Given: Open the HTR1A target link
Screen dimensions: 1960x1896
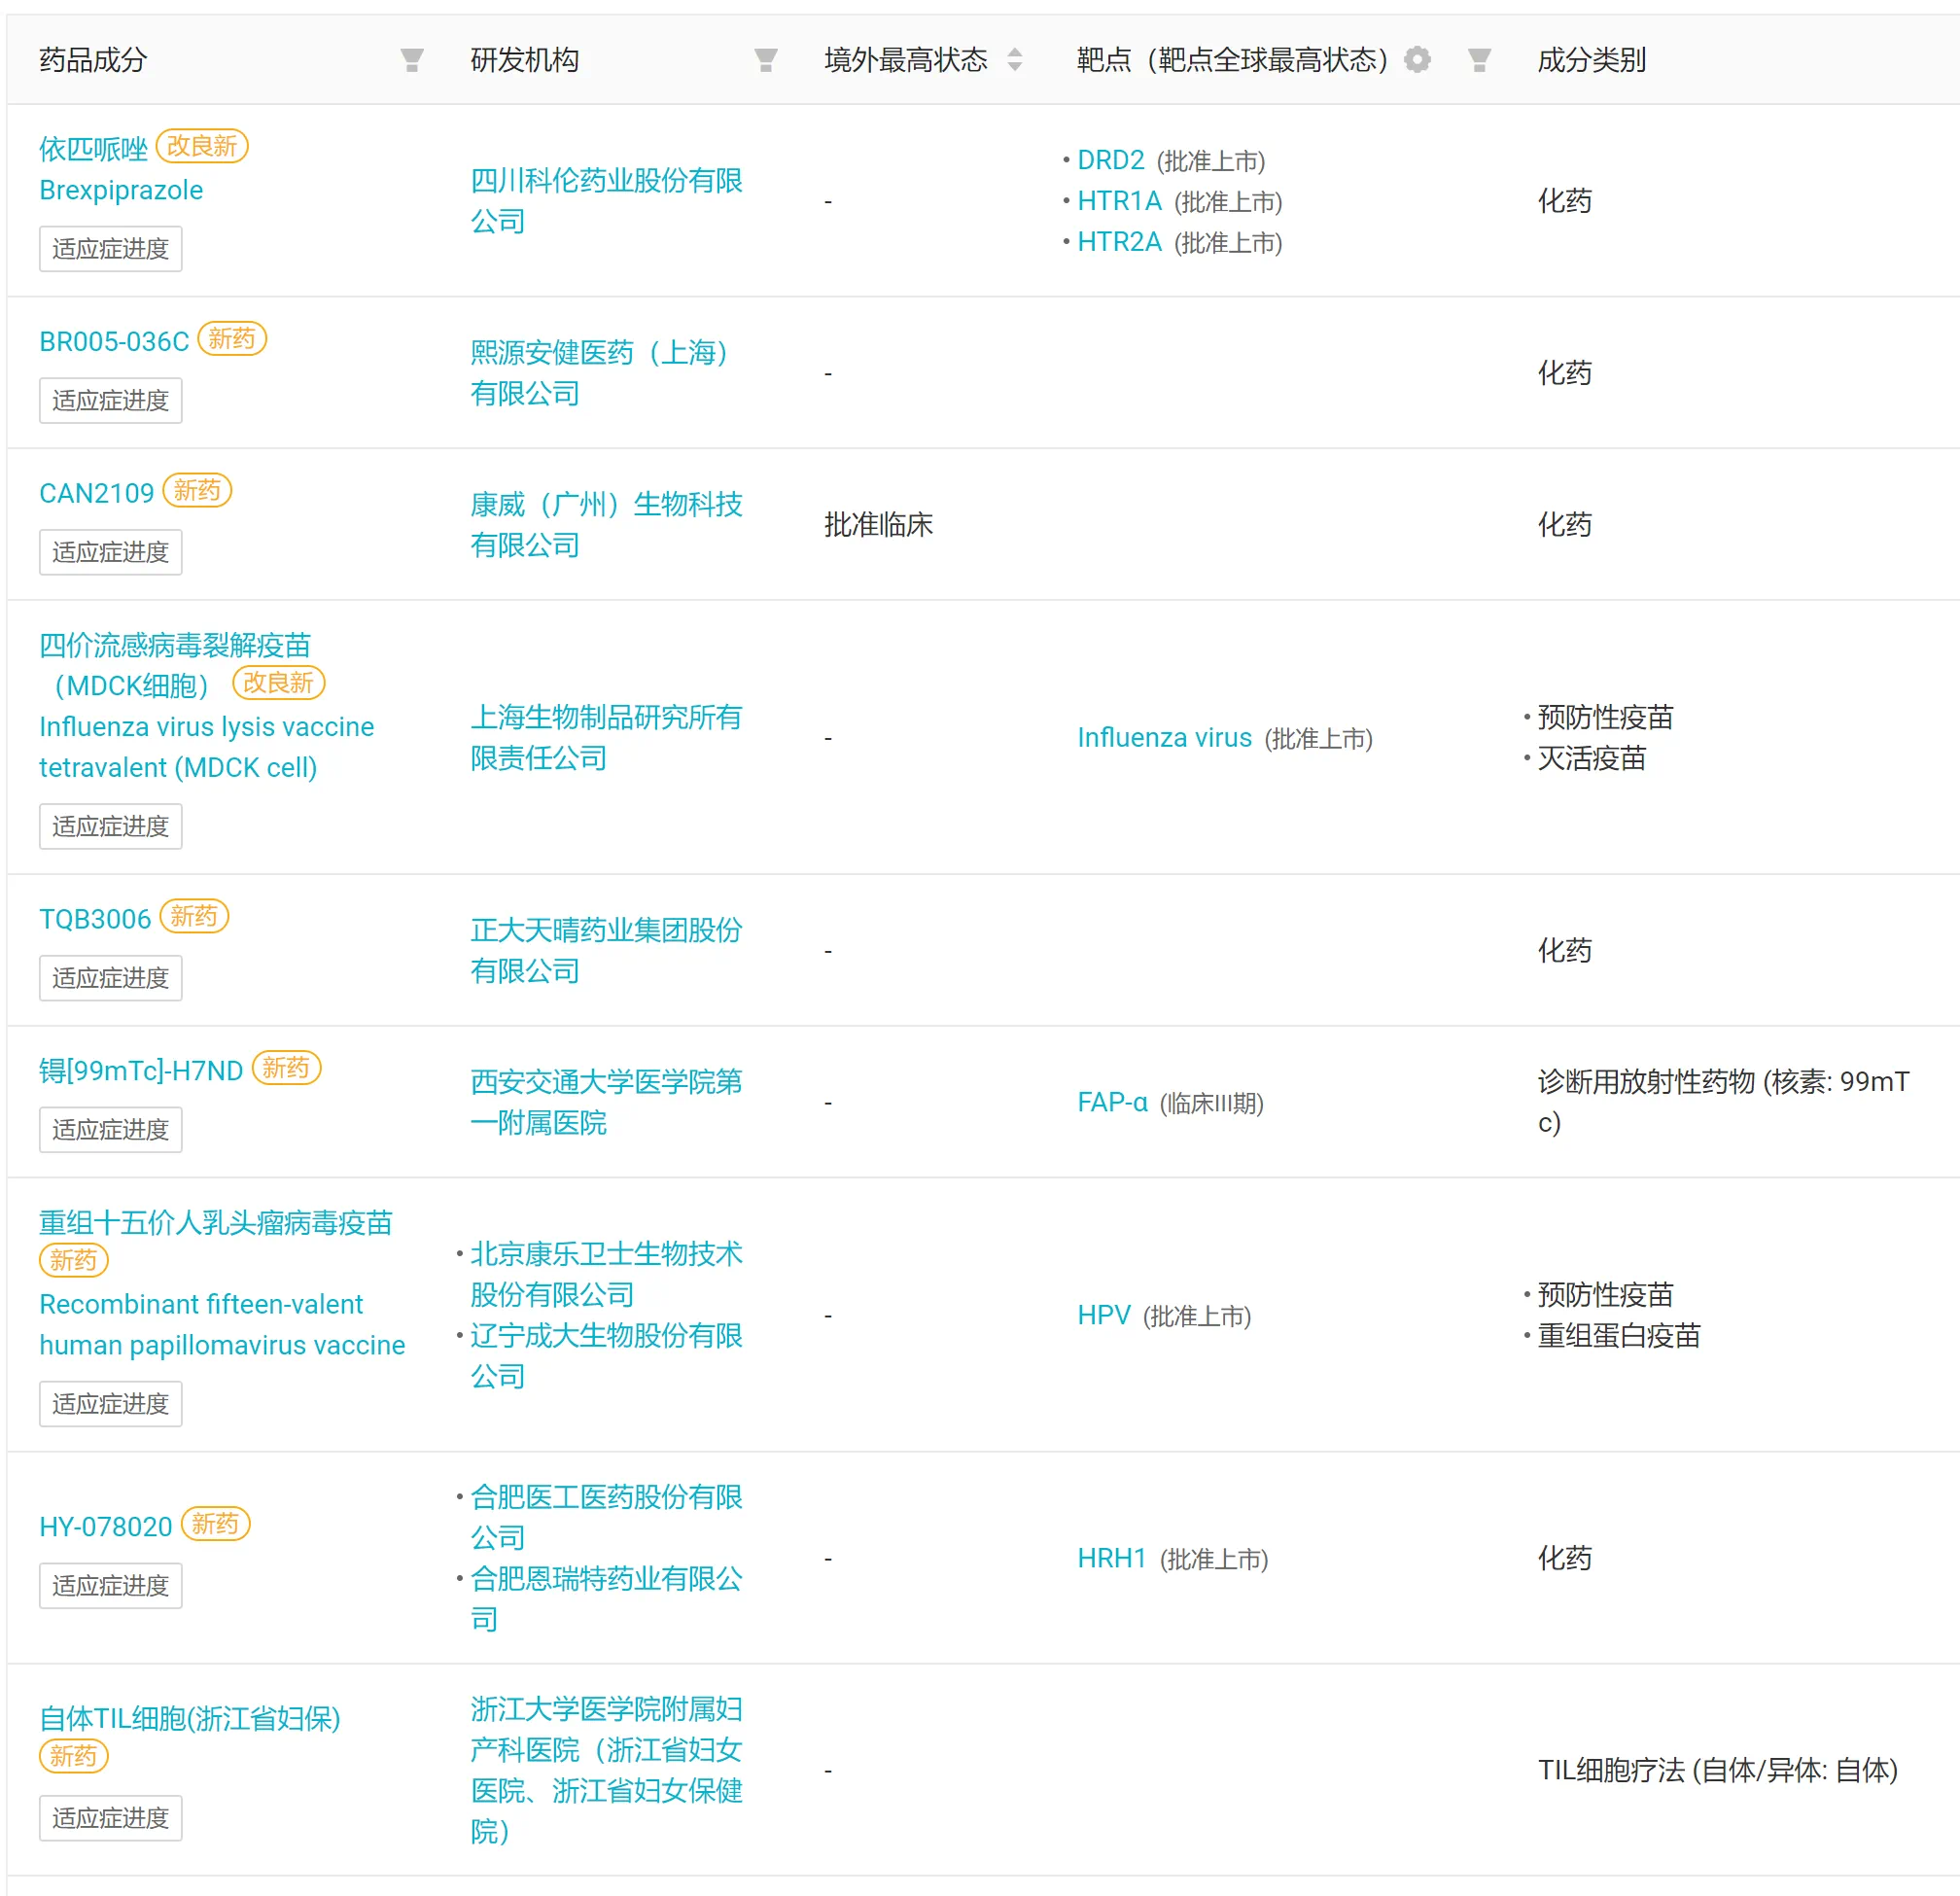Looking at the screenshot, I should coord(1119,201).
